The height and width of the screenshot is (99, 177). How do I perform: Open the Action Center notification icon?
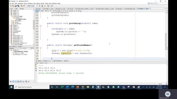pyautogui.click(x=165, y=87)
